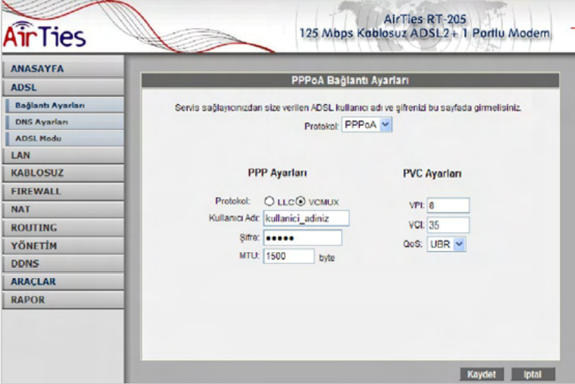Click the Kullanıcı Adı input field
Viewport: 575px width, 384px height.
(306, 219)
